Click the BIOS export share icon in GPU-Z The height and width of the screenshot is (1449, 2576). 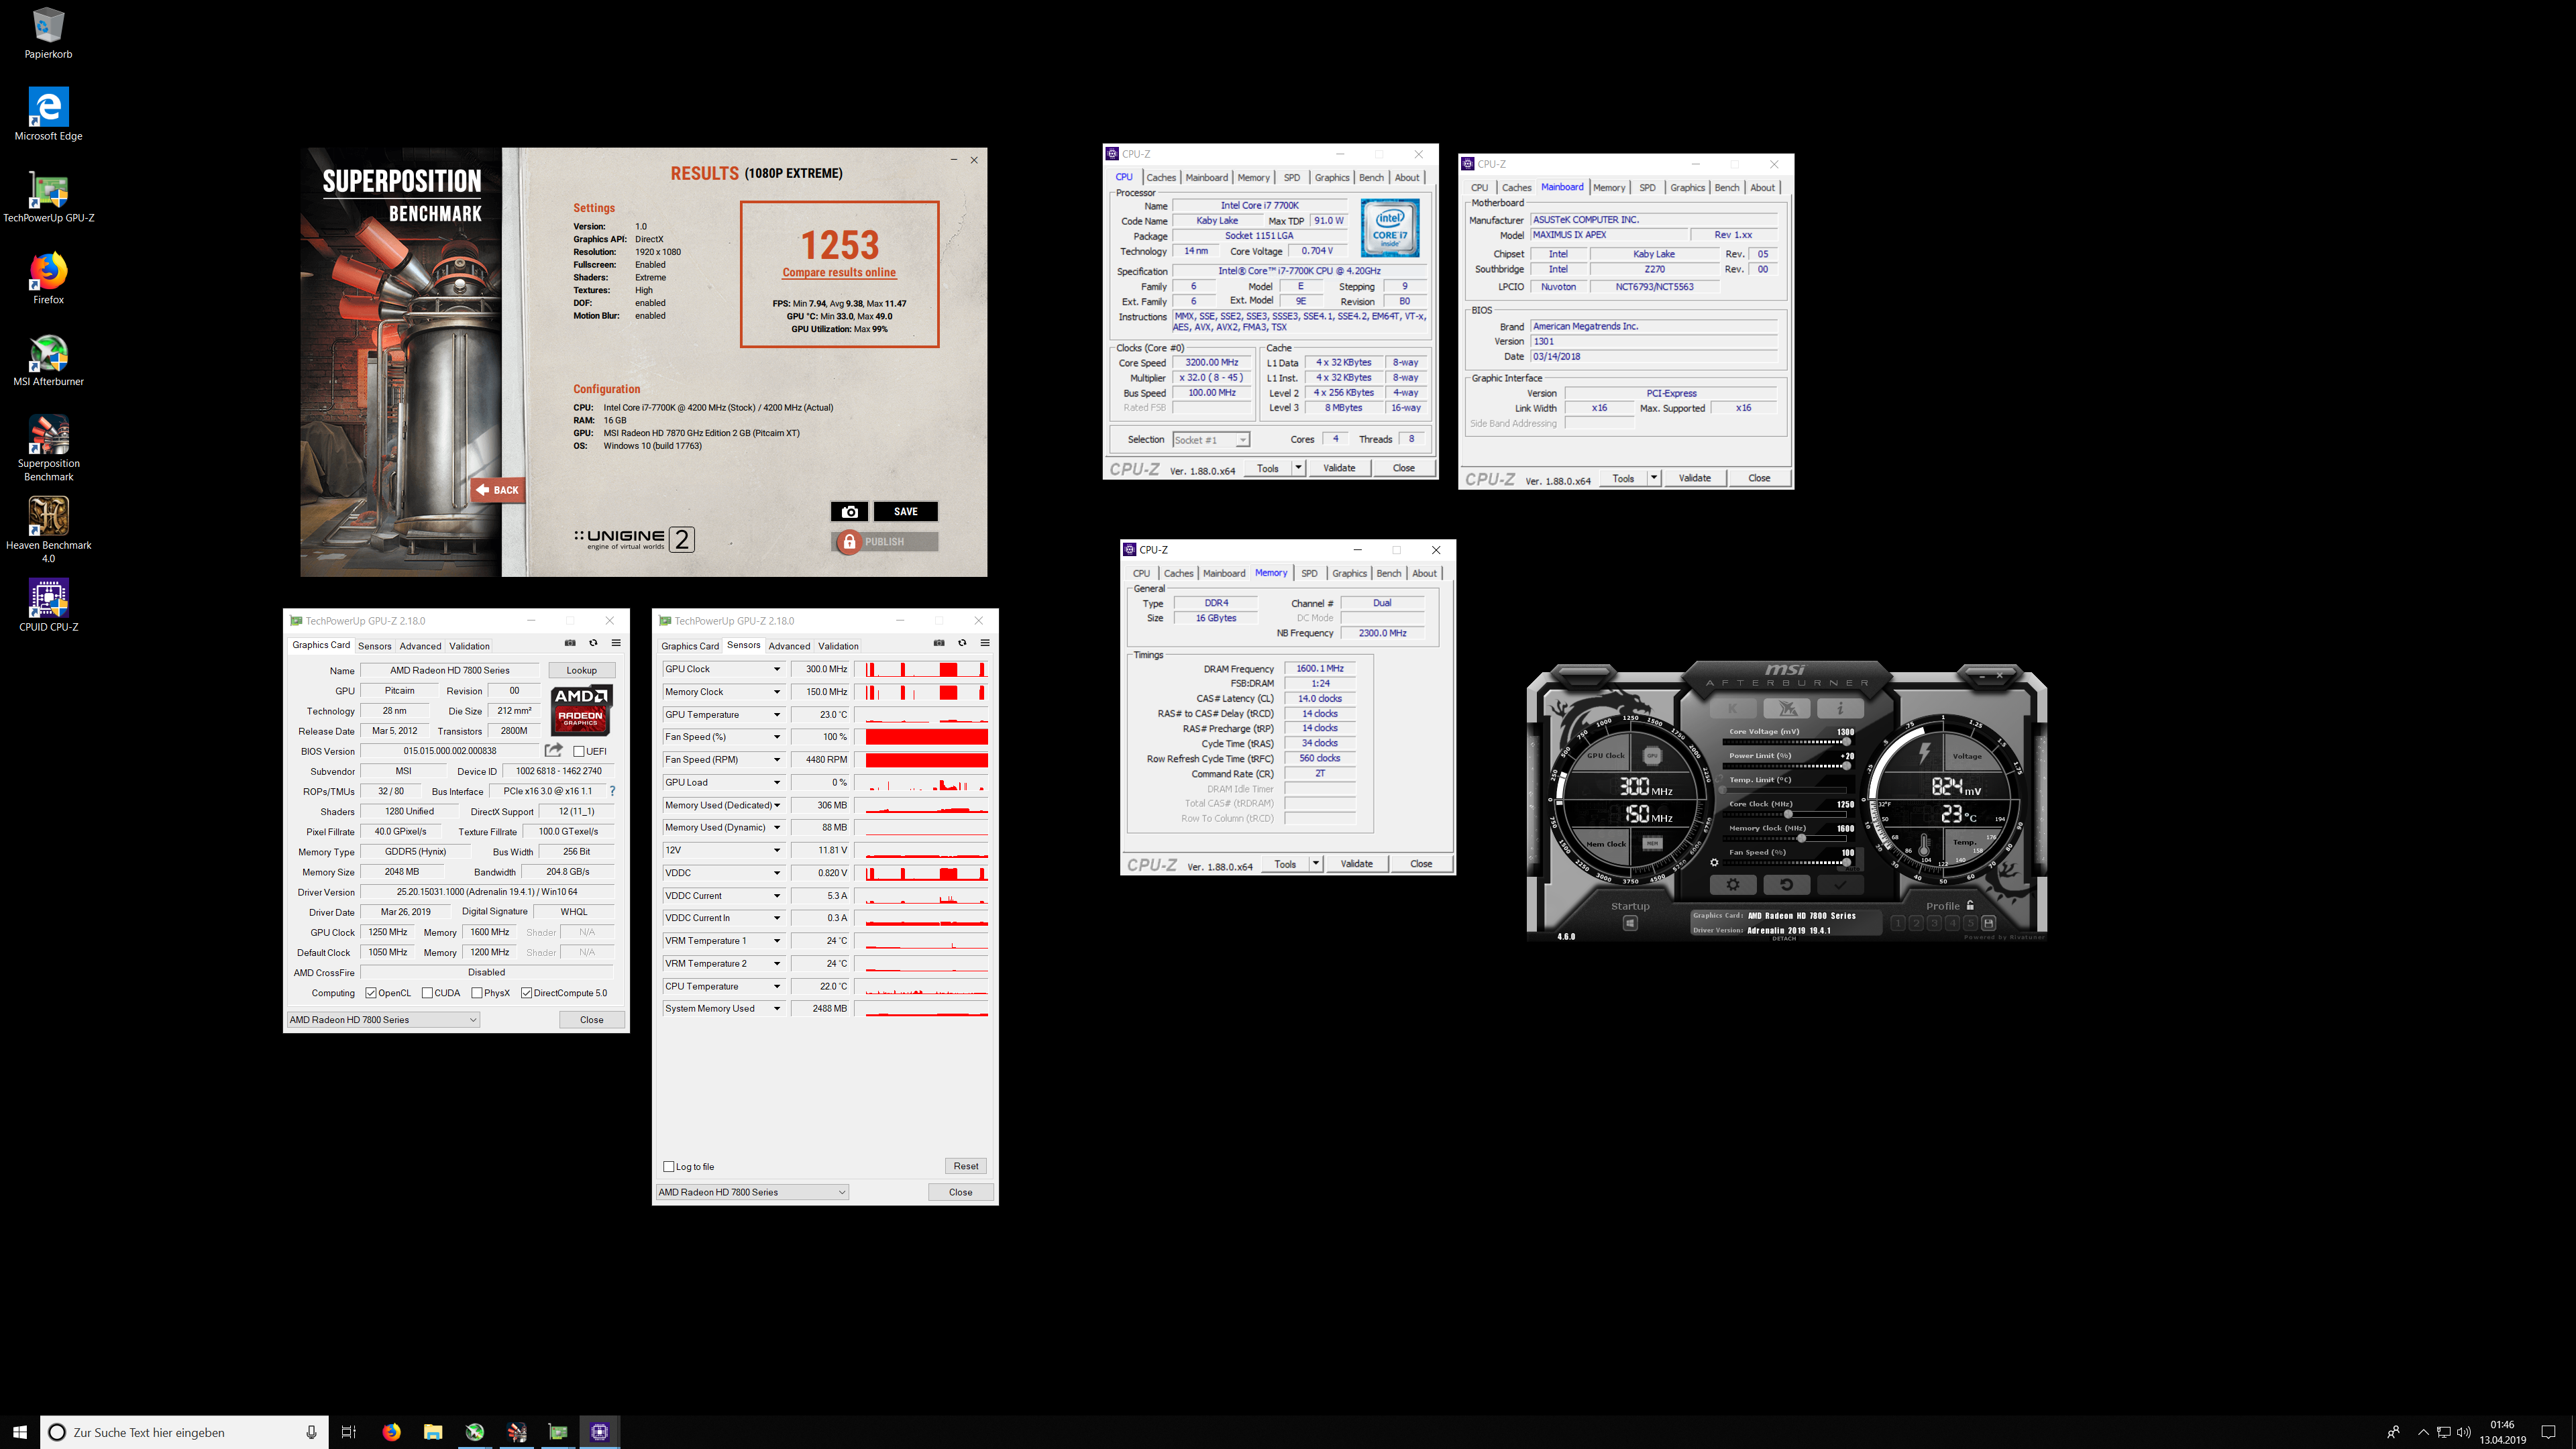[x=554, y=750]
